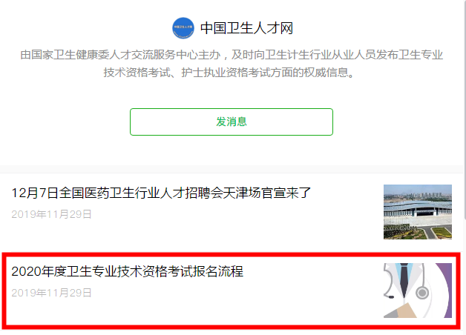Click the account description starting 由国家卫生健康委
Screen dimensions: 466x335
[x=232, y=64]
